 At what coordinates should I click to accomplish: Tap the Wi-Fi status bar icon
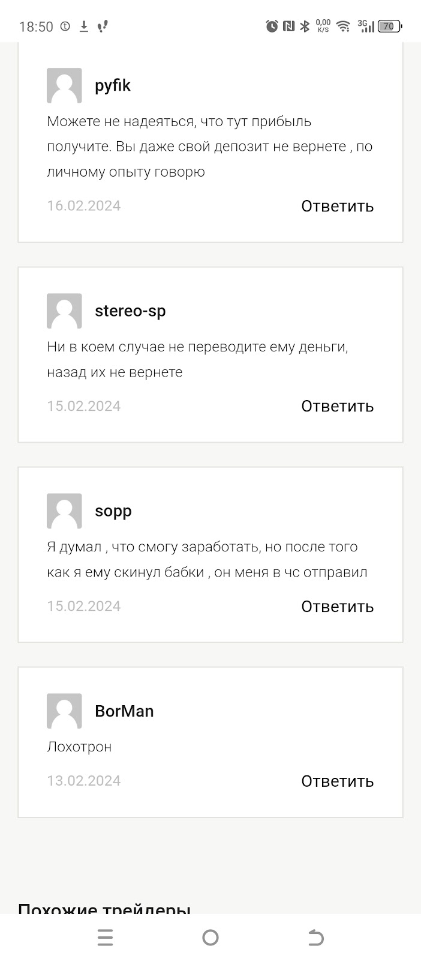343,26
